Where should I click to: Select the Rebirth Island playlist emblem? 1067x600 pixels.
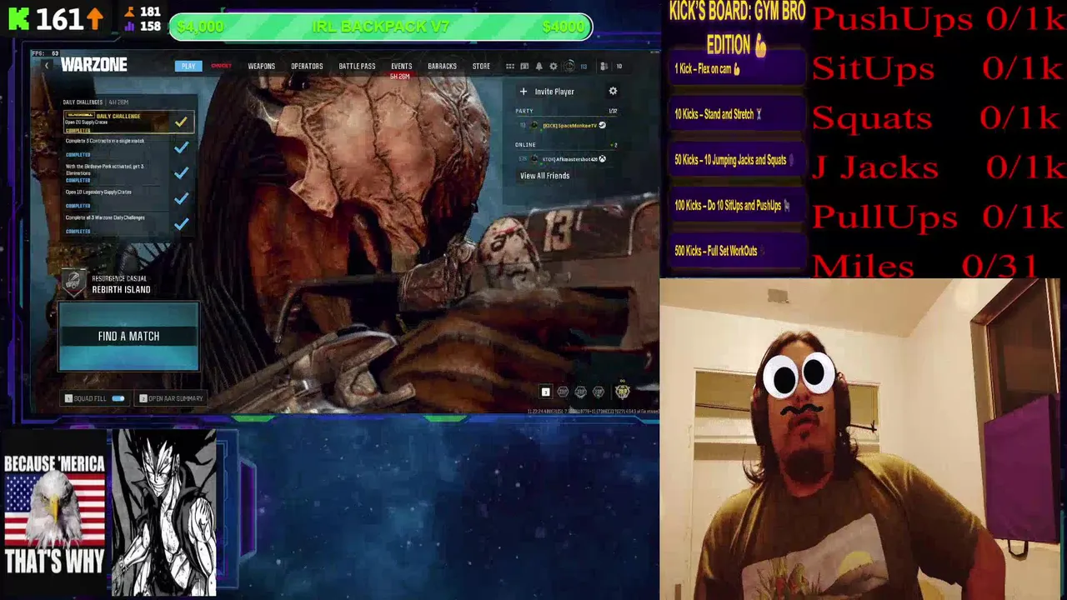74,283
